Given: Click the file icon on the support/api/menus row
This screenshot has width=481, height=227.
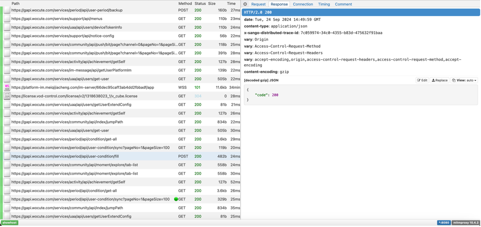Looking at the screenshot, I should [7, 19].
